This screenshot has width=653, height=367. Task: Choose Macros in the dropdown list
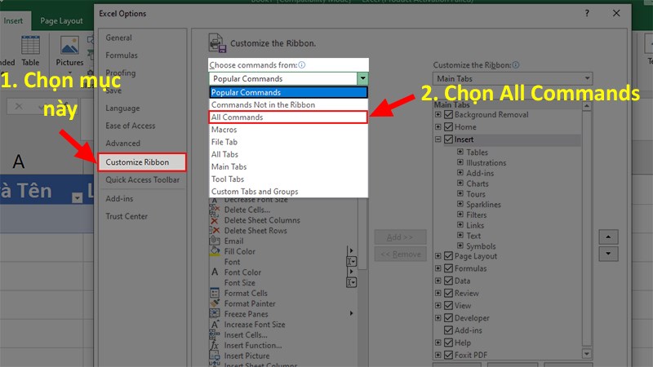click(288, 130)
